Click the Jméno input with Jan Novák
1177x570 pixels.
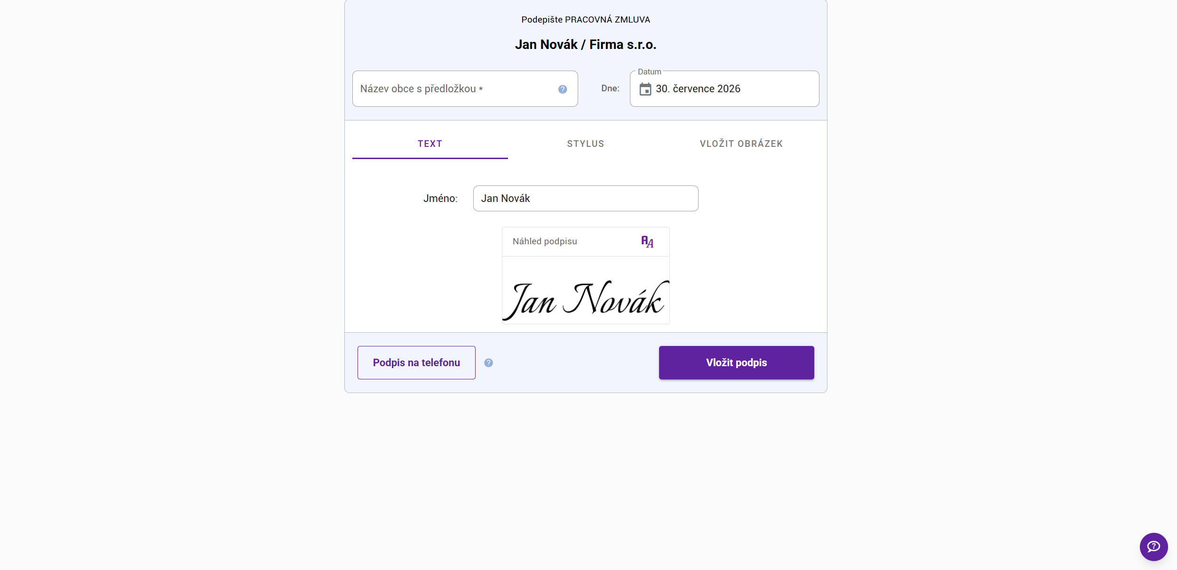click(586, 199)
